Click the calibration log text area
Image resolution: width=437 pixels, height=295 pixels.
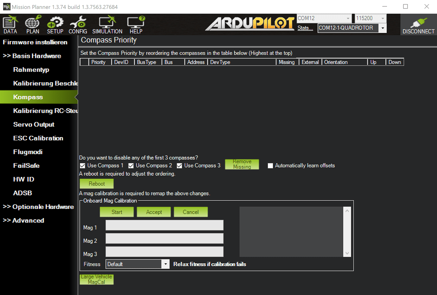click(291, 232)
